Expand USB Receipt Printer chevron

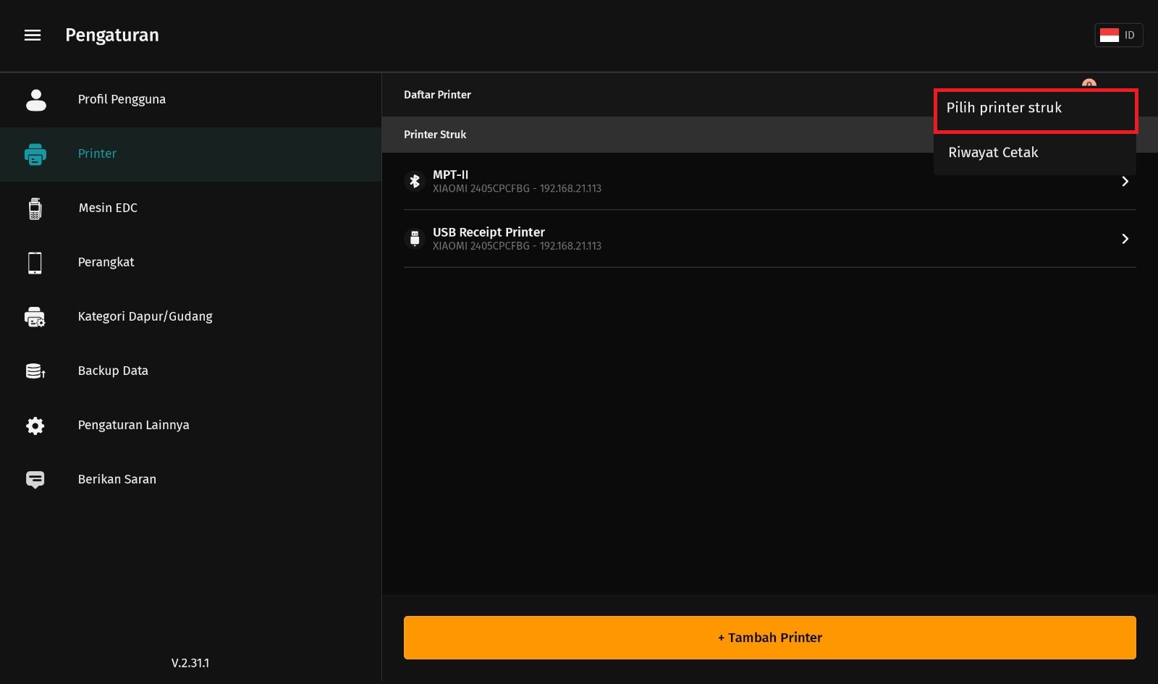point(1125,239)
